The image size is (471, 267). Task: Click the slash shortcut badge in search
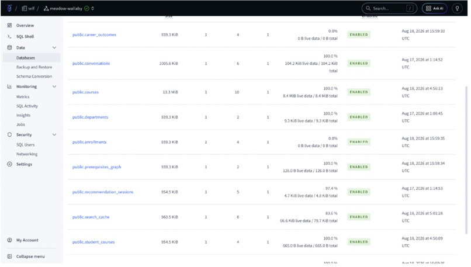[x=410, y=8]
